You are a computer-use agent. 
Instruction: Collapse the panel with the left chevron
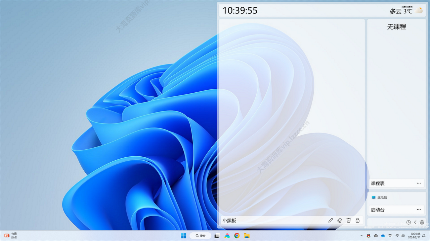click(415, 222)
